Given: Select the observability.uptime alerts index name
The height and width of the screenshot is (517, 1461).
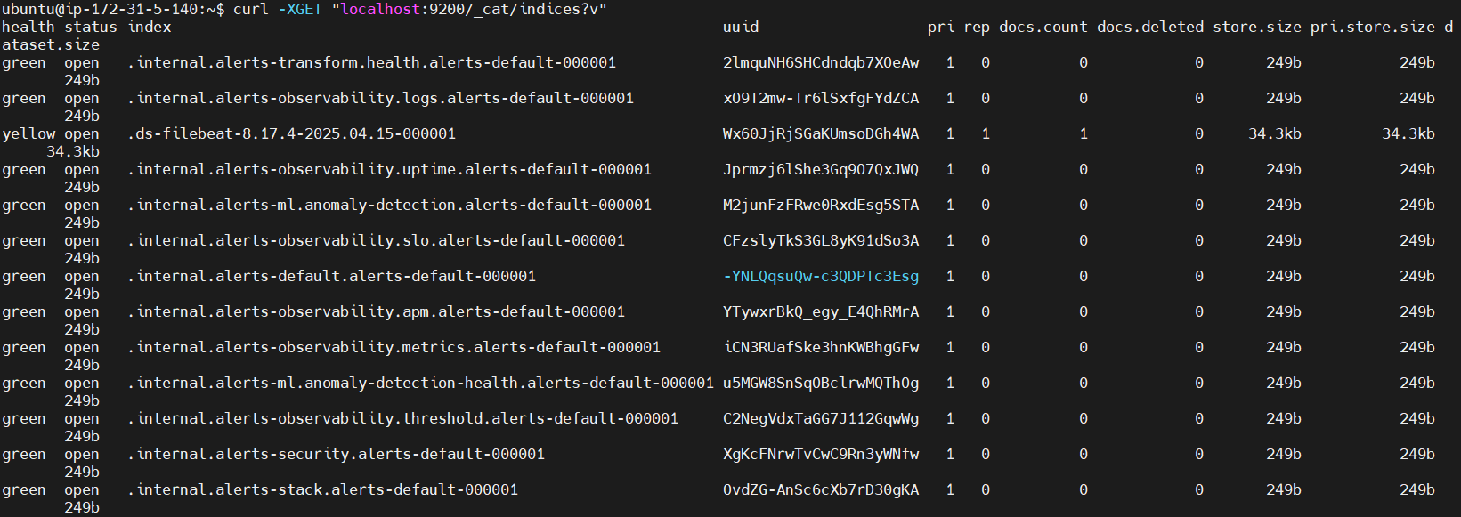Looking at the screenshot, I should pyautogui.click(x=389, y=169).
